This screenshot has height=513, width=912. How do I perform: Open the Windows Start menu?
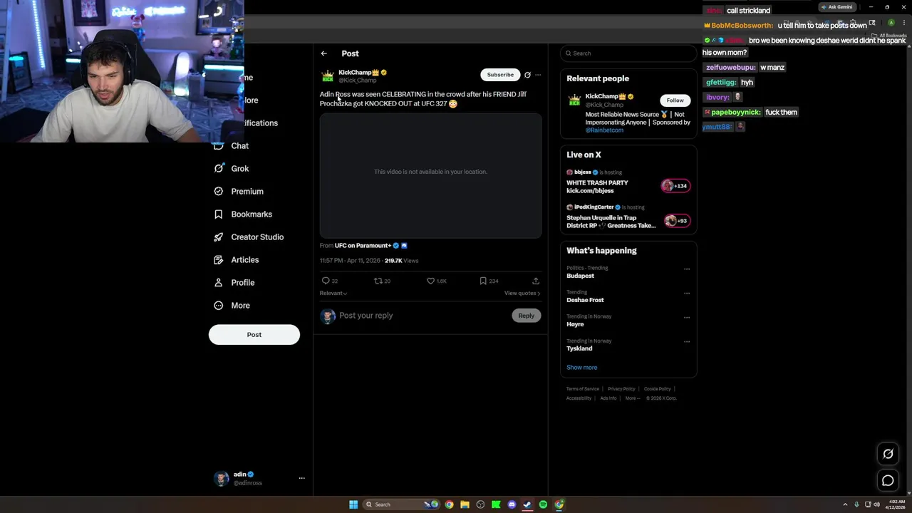(353, 504)
